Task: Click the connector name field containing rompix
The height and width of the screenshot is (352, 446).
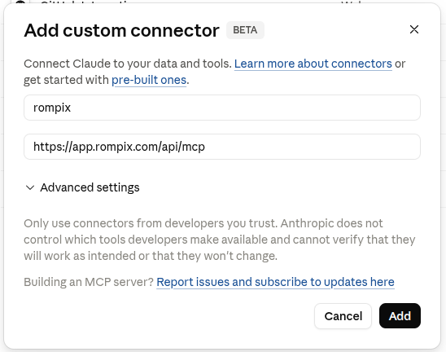Action: tap(222, 108)
